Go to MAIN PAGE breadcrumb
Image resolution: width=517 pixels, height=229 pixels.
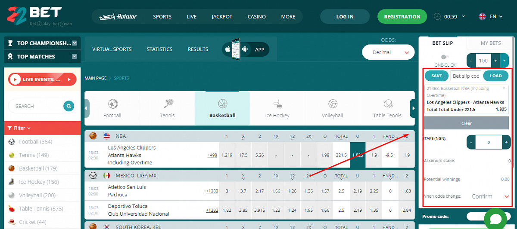click(96, 78)
